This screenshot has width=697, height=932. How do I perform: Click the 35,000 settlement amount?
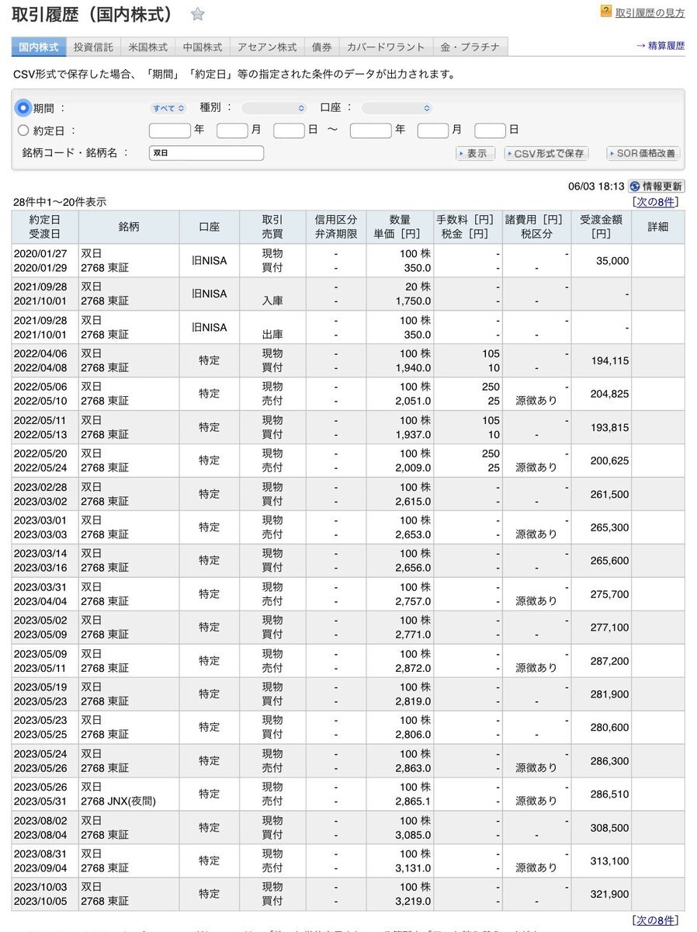tap(612, 261)
